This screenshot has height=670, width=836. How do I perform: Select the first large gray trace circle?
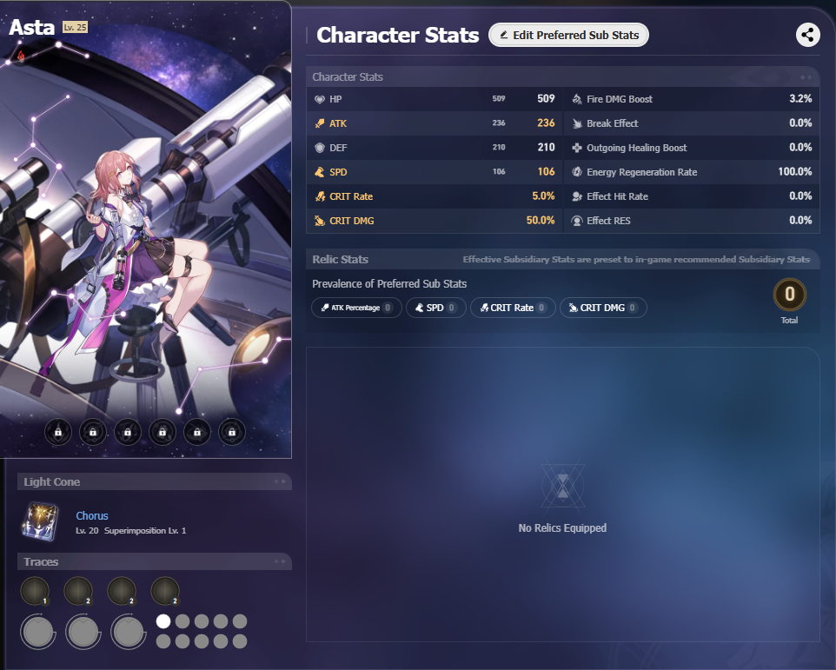(38, 632)
